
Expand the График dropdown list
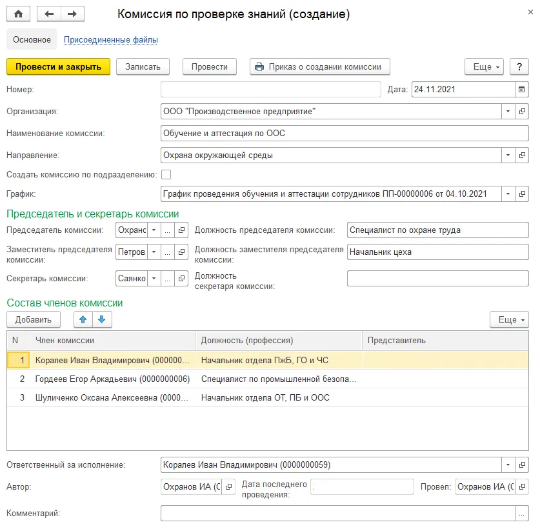[508, 194]
